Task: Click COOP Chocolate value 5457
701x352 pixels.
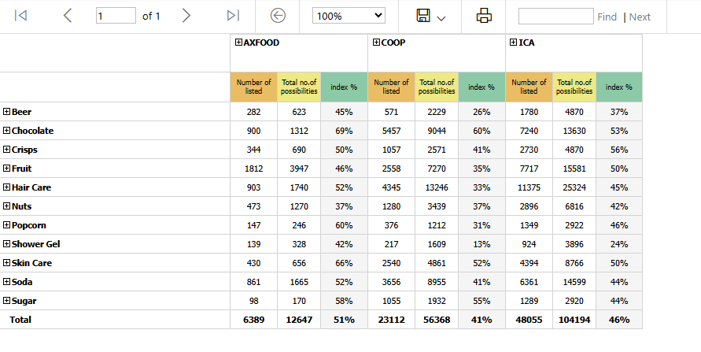Action: tap(391, 131)
